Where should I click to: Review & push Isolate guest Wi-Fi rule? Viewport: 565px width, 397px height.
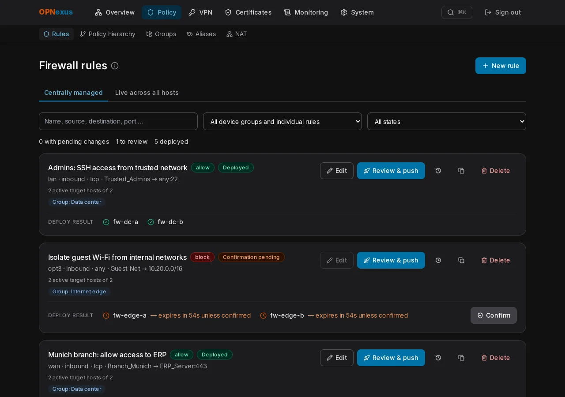point(391,260)
